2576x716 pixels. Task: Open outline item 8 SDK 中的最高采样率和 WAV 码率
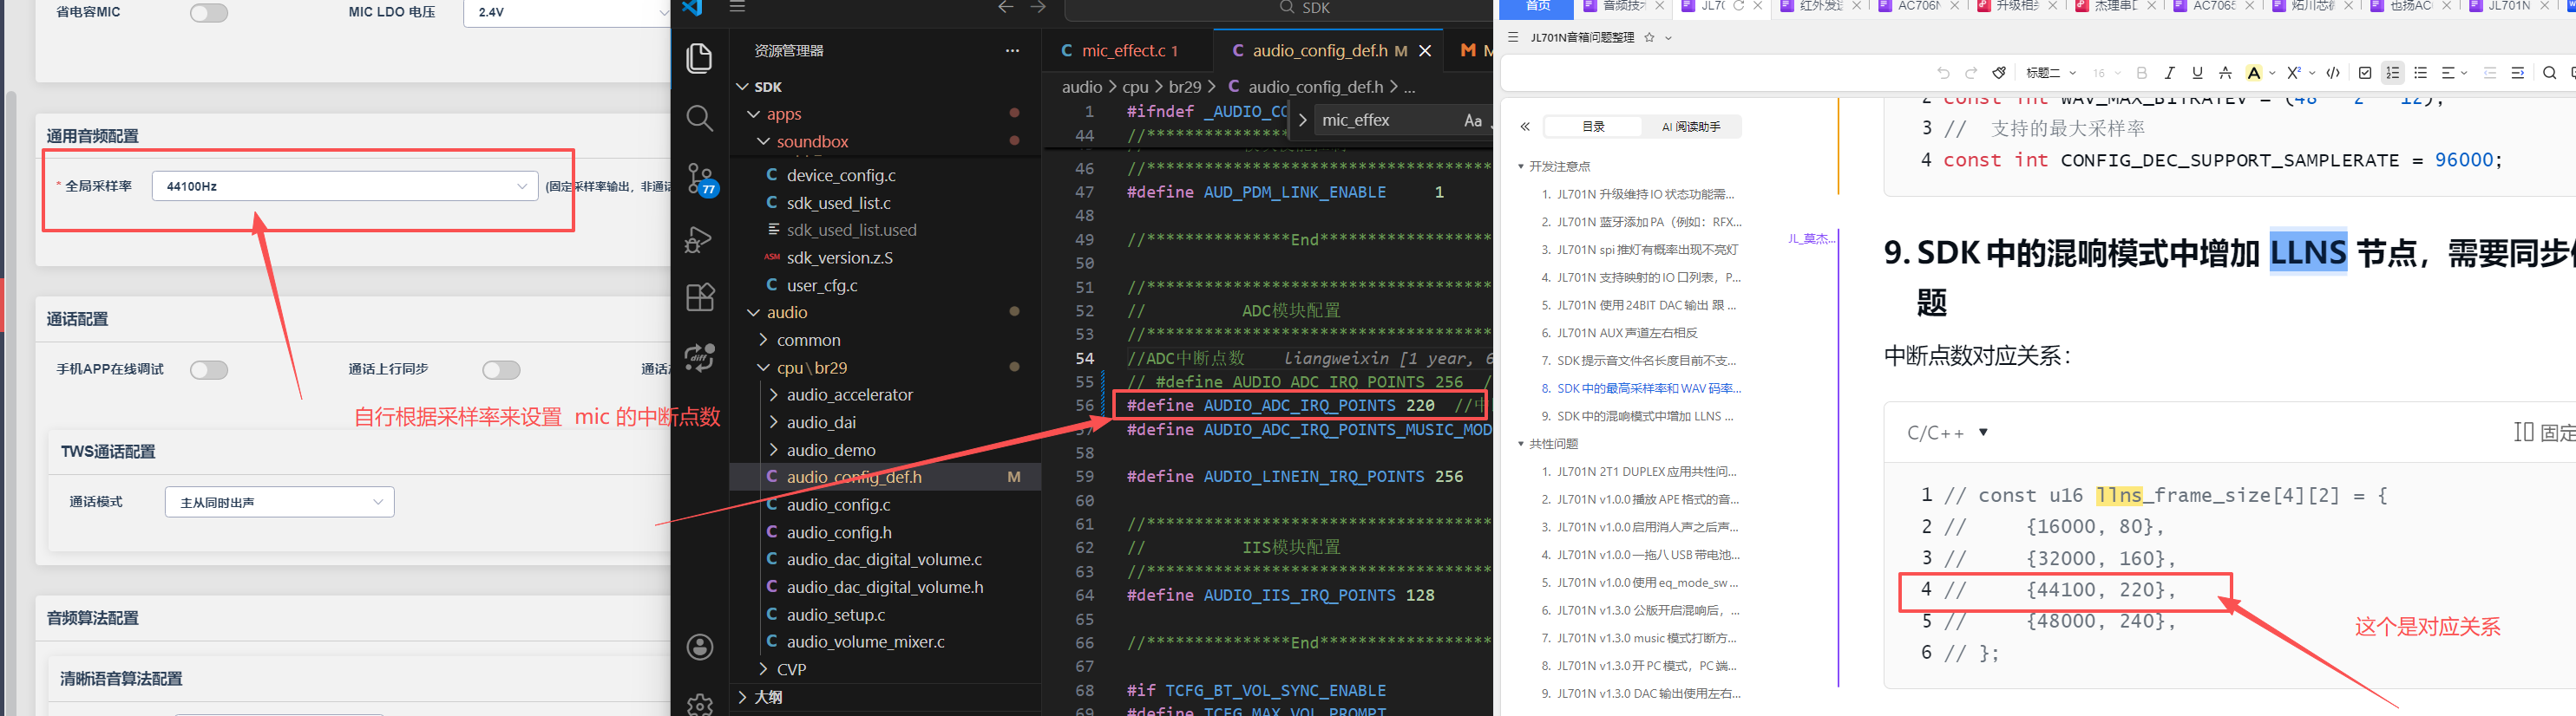coord(1640,388)
